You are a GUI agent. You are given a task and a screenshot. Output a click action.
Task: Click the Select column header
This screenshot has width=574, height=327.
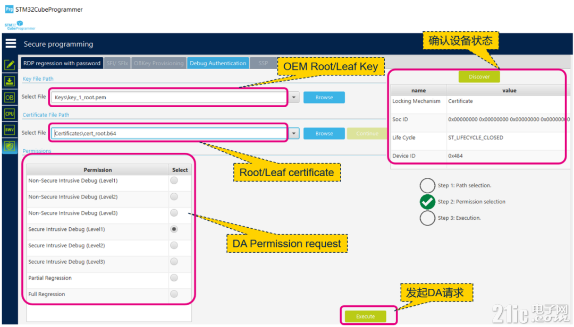click(180, 170)
